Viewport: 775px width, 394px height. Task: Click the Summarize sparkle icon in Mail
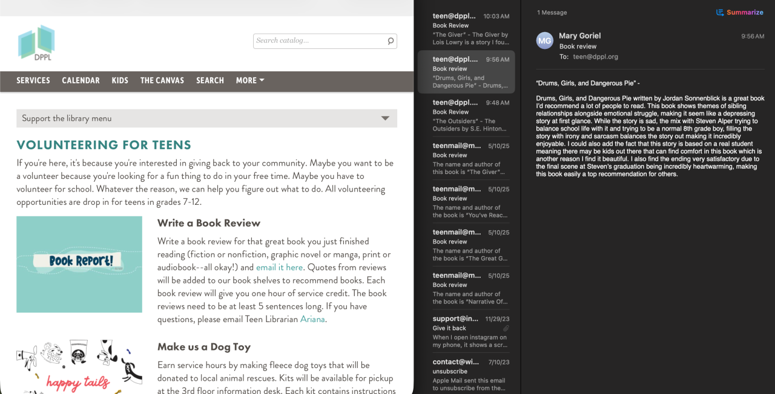coord(720,12)
